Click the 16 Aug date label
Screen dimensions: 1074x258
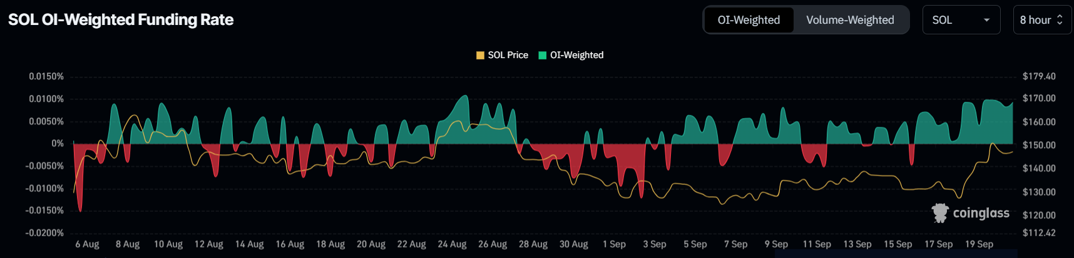(x=290, y=244)
